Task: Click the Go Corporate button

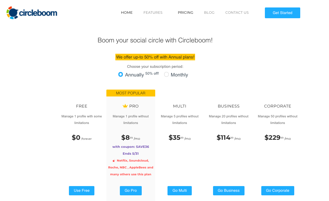Action: 277,191
